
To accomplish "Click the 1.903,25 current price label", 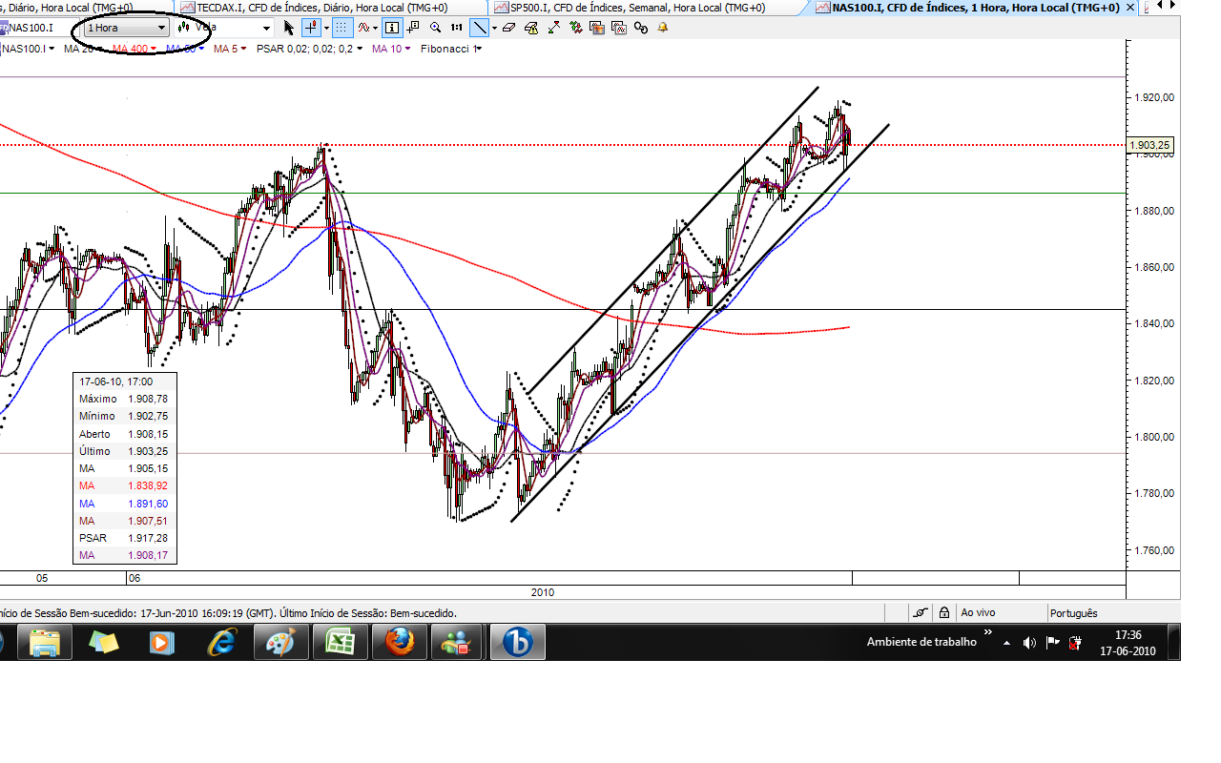I will [x=1150, y=146].
